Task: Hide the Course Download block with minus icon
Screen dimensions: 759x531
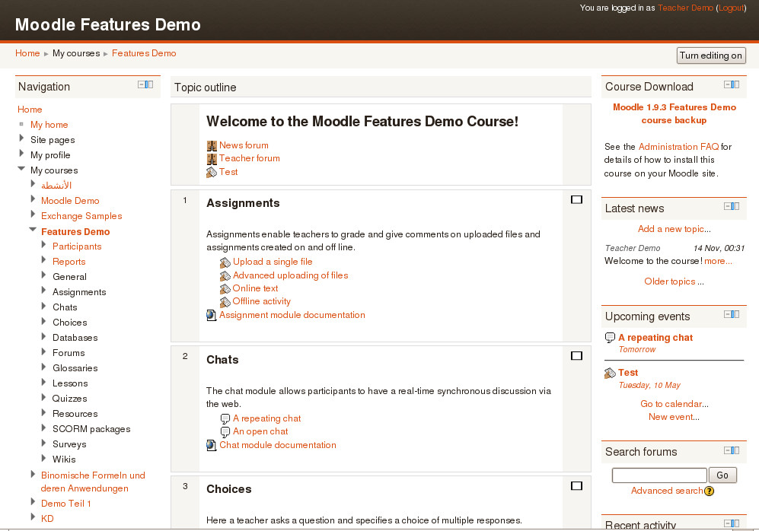Action: [x=728, y=84]
